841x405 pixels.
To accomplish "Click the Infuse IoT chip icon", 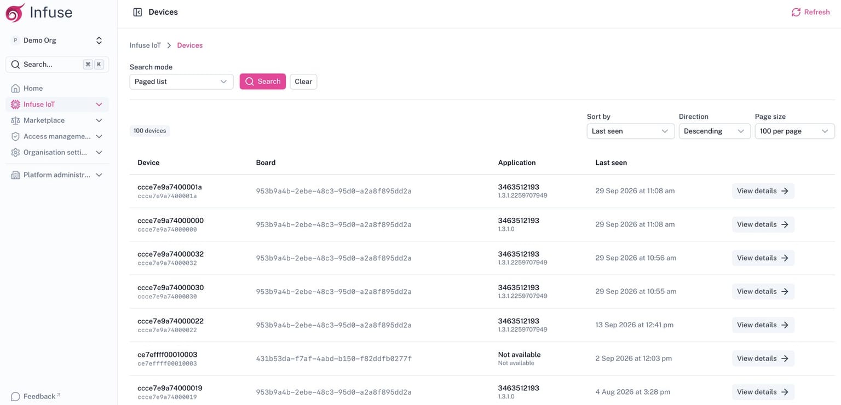I will point(15,104).
